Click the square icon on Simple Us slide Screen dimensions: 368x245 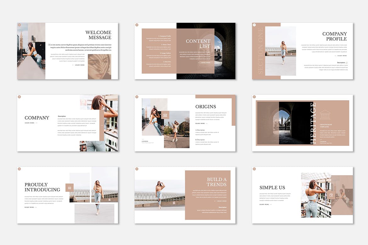pos(331,195)
